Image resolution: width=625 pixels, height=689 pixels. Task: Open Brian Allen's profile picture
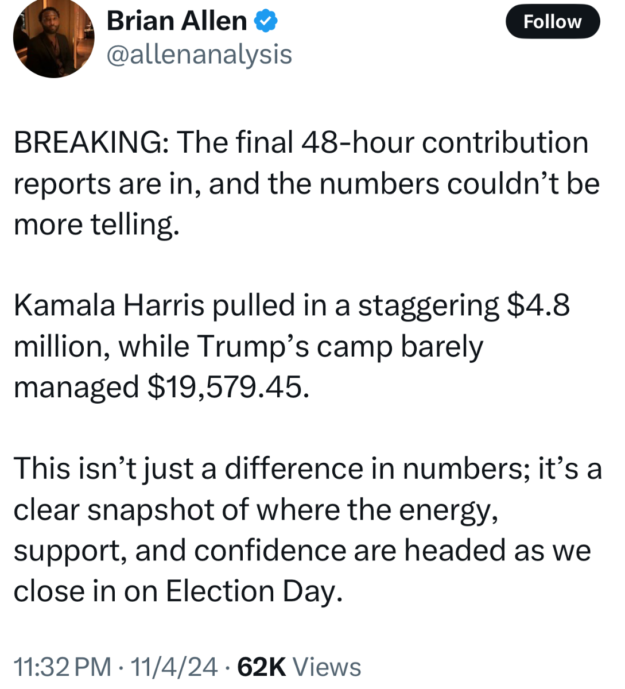pos(53,38)
